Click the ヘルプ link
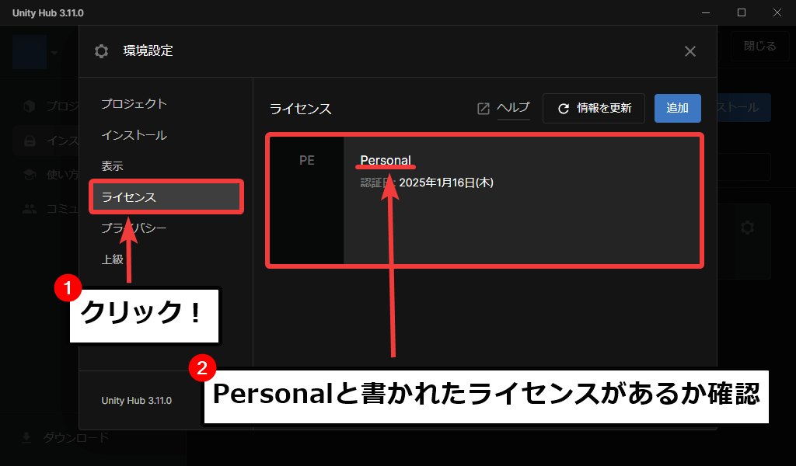The image size is (796, 466). 513,107
